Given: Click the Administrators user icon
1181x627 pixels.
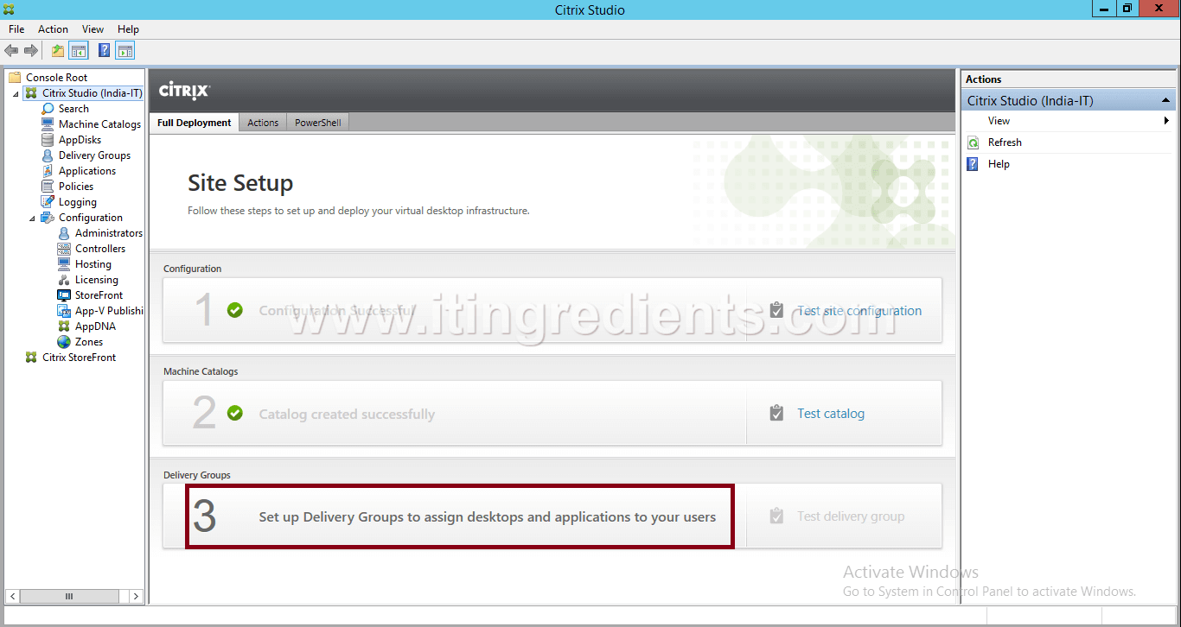Looking at the screenshot, I should (x=64, y=233).
